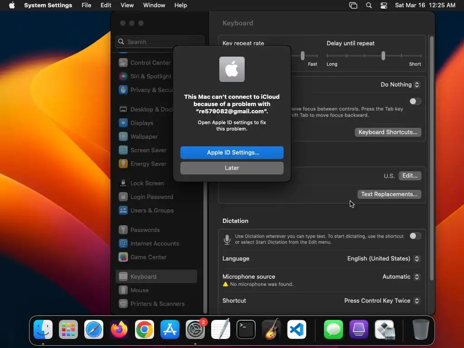Viewport: 464px width, 348px height.
Task: Dismiss dialog with Later button
Action: pyautogui.click(x=232, y=168)
